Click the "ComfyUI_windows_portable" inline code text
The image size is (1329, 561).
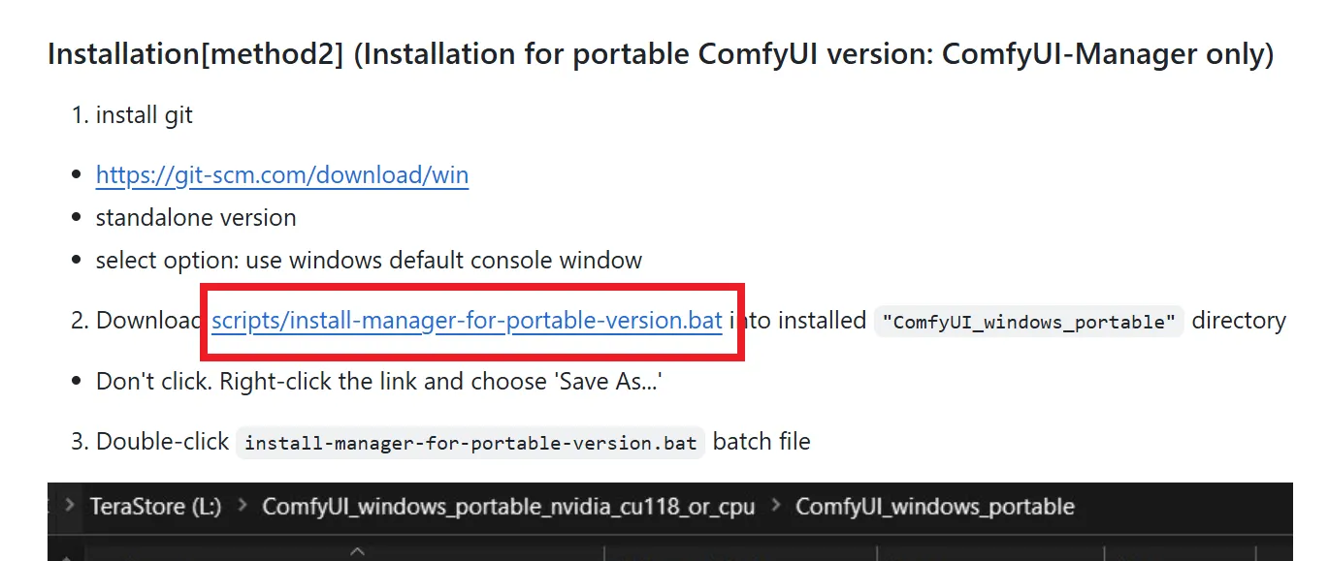click(x=1028, y=322)
